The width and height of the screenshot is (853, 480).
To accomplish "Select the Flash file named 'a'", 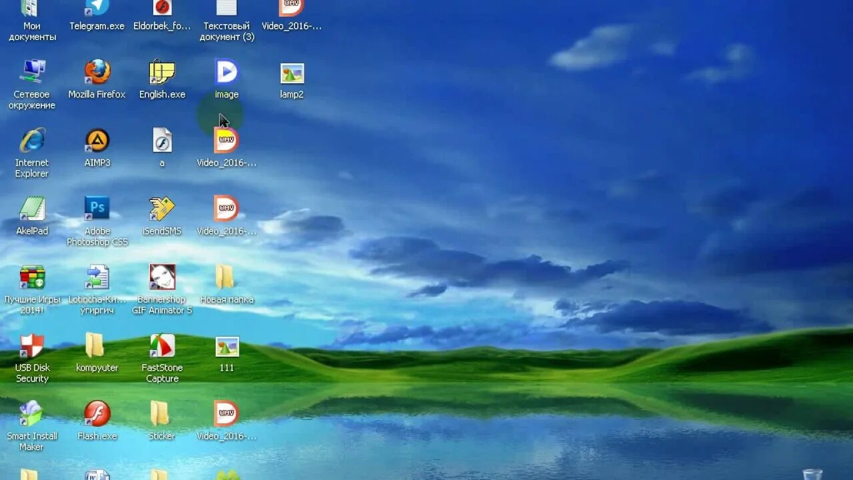I will (162, 148).
